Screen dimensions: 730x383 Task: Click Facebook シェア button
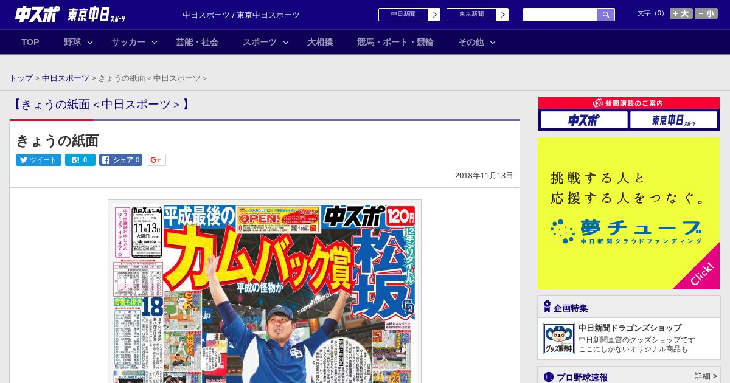[120, 160]
